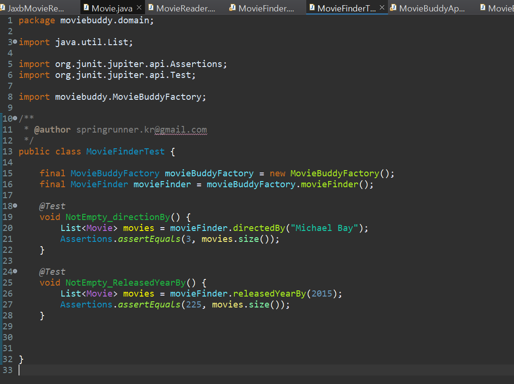This screenshot has width=514, height=384.
Task: Select the MovieFinderT... active tab
Action: click(x=347, y=8)
